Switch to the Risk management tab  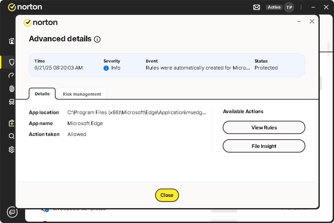coord(82,94)
